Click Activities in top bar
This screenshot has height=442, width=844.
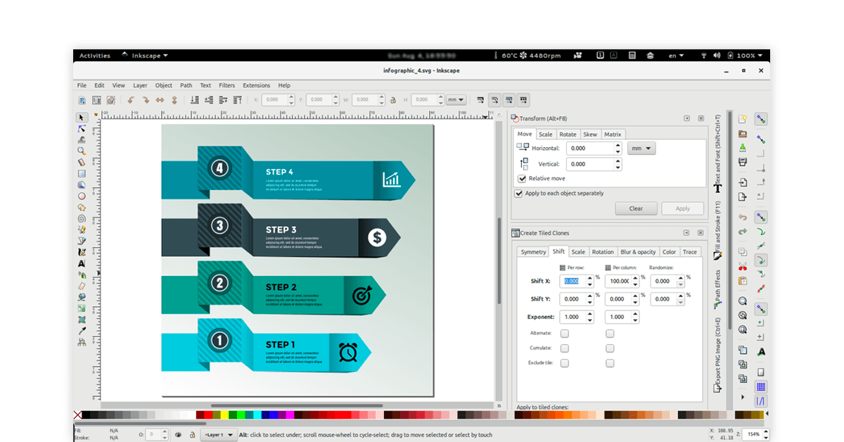(x=95, y=56)
